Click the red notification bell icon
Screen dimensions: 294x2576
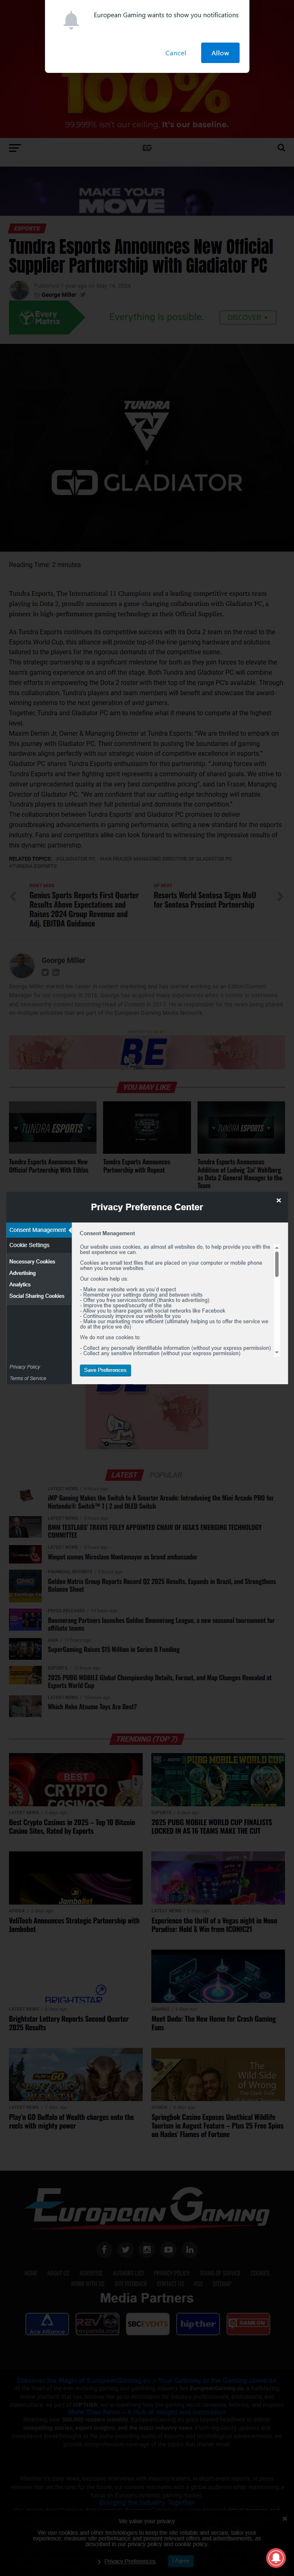tap(274, 2556)
